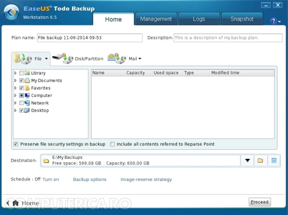Select the My Documents tree label
Image resolution: width=288 pixels, height=215 pixels.
pyautogui.click(x=47, y=81)
